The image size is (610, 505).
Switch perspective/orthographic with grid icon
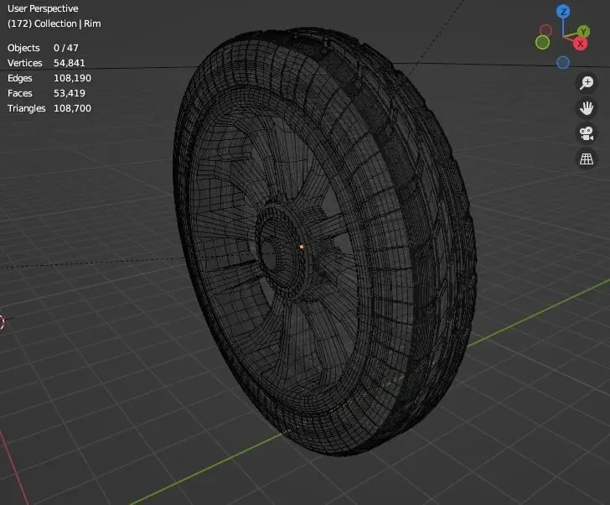(x=587, y=159)
